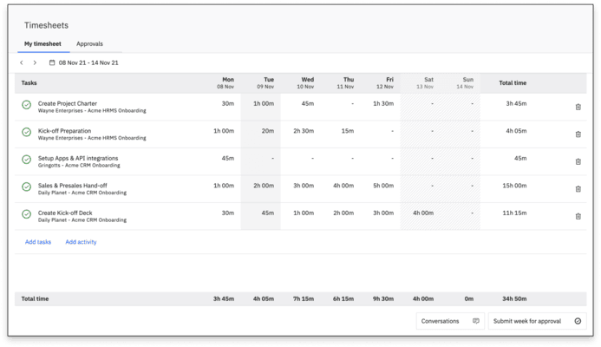Screen dimensions: 601x347
Task: Go to the next week
Action: click(x=35, y=62)
